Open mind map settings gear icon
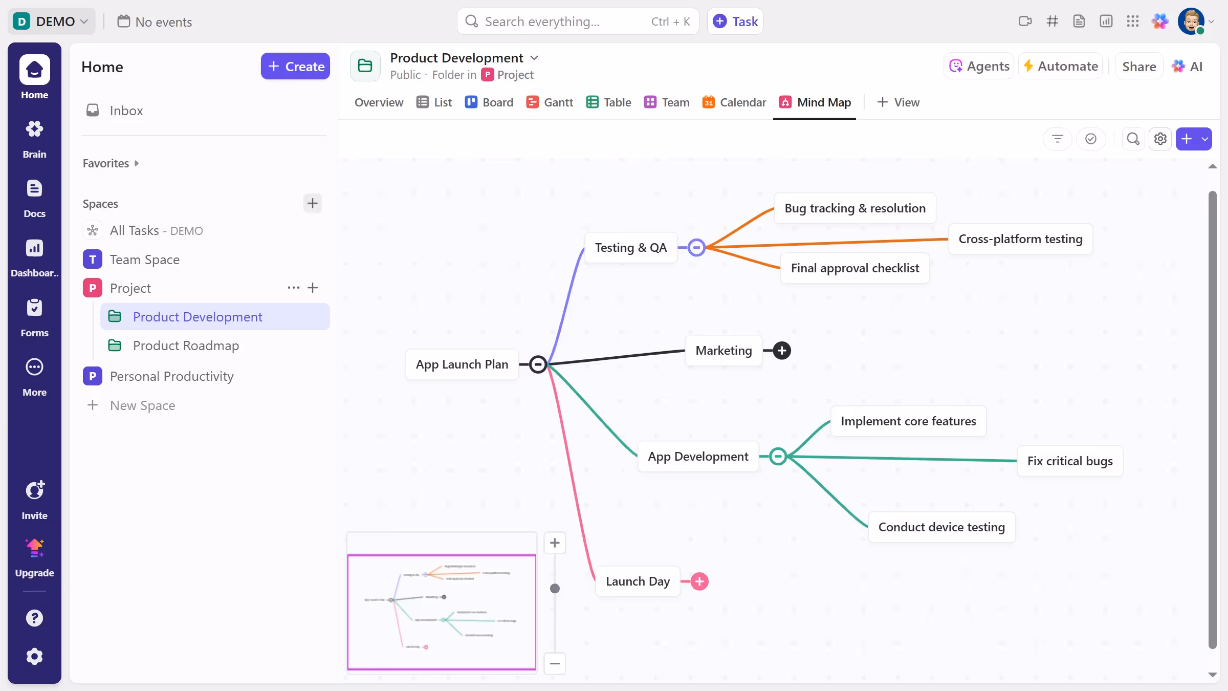Image resolution: width=1228 pixels, height=691 pixels. click(x=1160, y=139)
